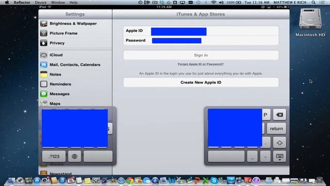Open the MATTHEW E RICH user menu
The image size is (330, 186).
[290, 2]
